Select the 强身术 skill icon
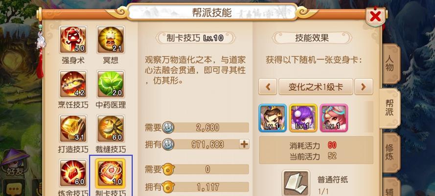The width and height of the screenshot is (435, 196). (x=73, y=40)
